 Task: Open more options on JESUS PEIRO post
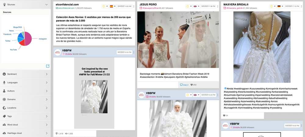[x=217, y=6]
